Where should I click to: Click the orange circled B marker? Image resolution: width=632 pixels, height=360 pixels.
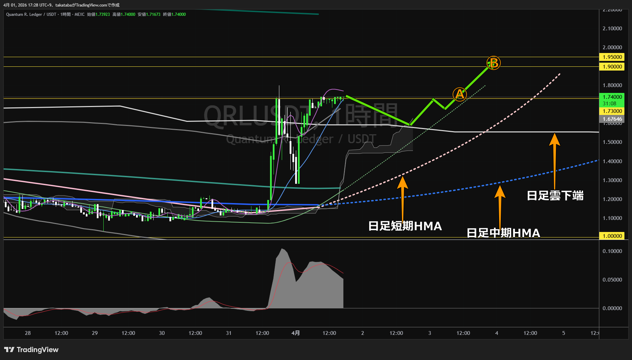pyautogui.click(x=494, y=63)
